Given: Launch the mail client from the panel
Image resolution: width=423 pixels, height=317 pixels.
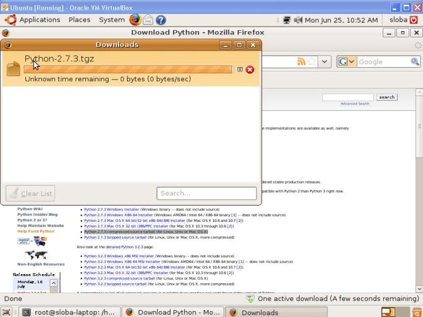Looking at the screenshot, I should tap(148, 20).
